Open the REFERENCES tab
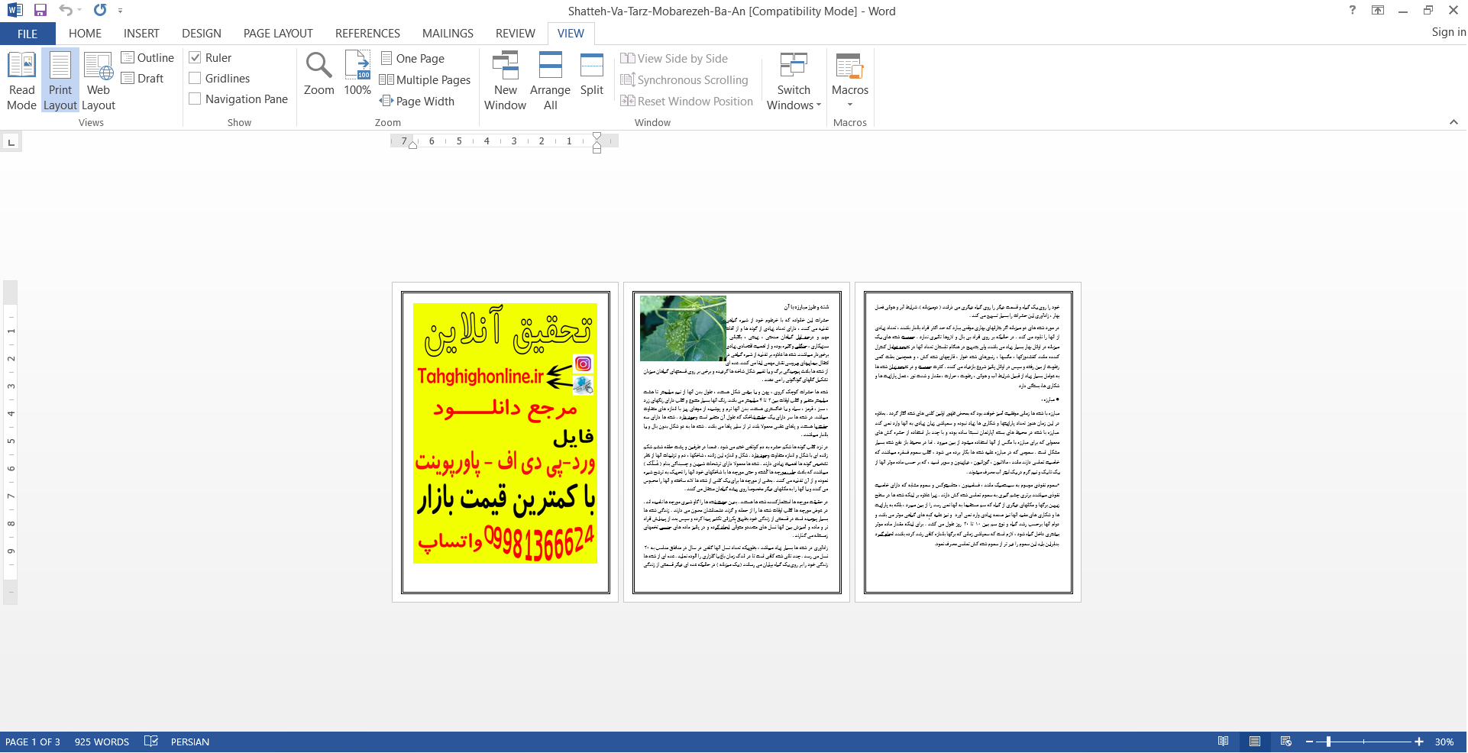This screenshot has height=753, width=1468. point(367,34)
